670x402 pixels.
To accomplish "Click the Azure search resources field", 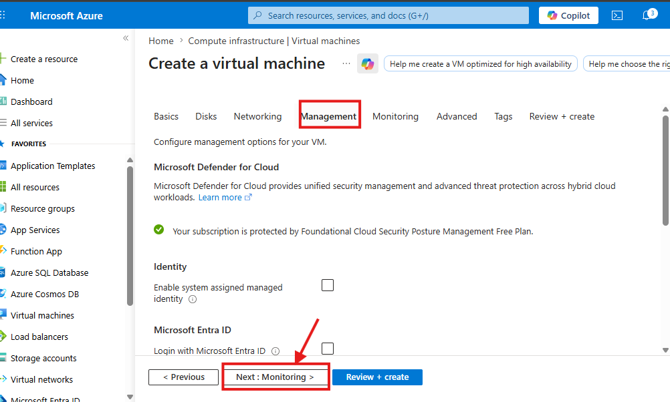I will click(x=388, y=16).
